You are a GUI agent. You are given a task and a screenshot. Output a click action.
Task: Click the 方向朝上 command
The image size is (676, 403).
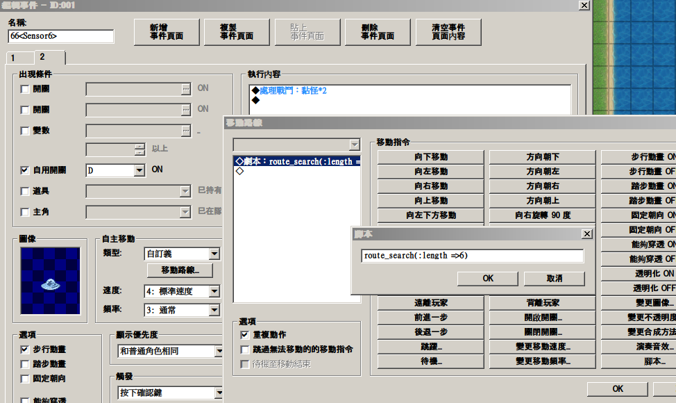(x=542, y=201)
